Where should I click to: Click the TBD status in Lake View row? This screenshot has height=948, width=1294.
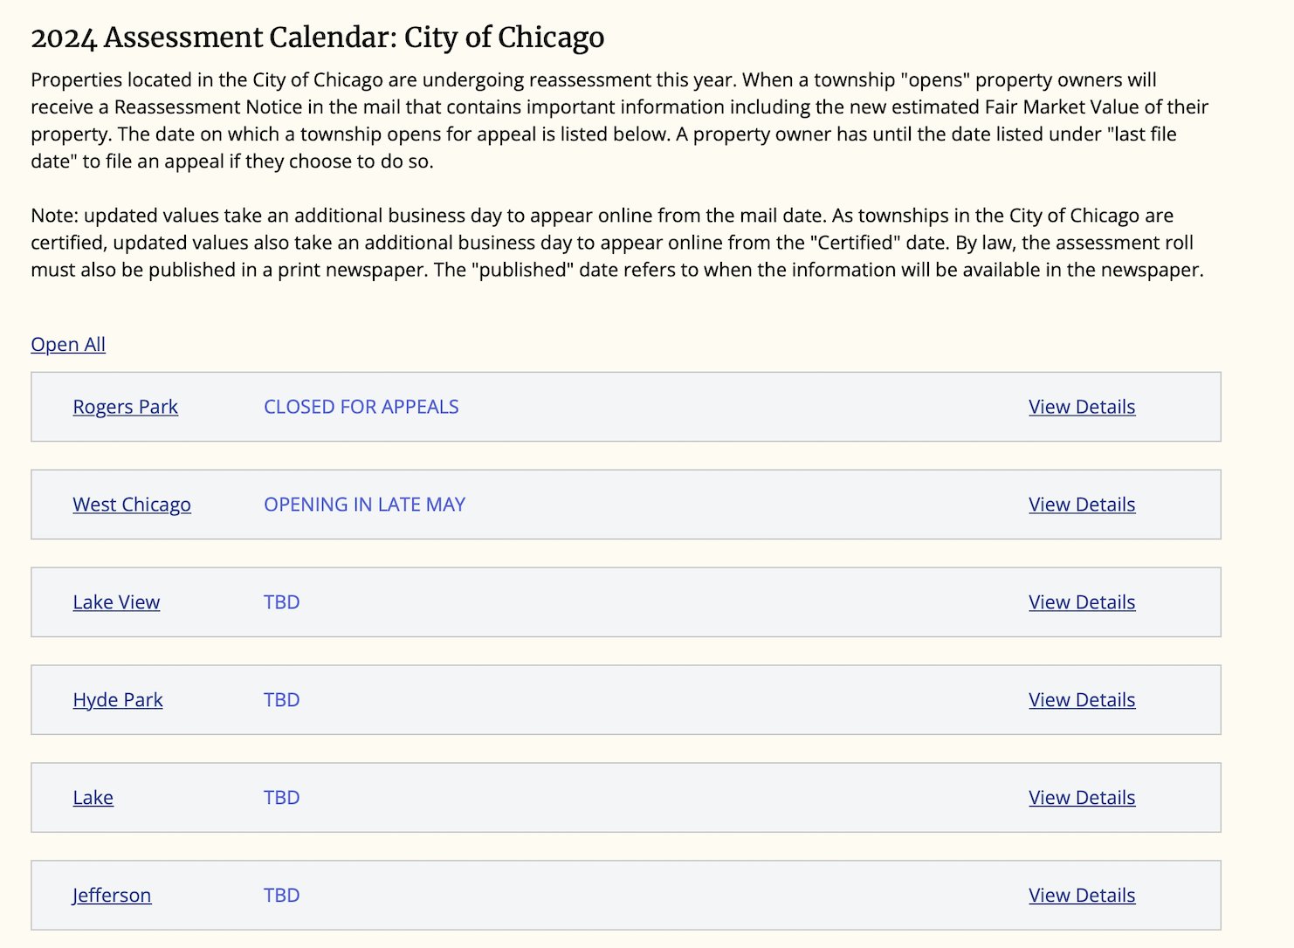(282, 602)
